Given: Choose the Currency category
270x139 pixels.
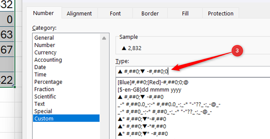Looking at the screenshot, I should pyautogui.click(x=66, y=53).
